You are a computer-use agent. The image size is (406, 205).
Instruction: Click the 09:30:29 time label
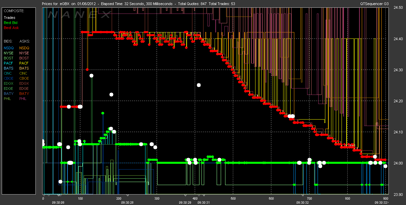click(186, 202)
